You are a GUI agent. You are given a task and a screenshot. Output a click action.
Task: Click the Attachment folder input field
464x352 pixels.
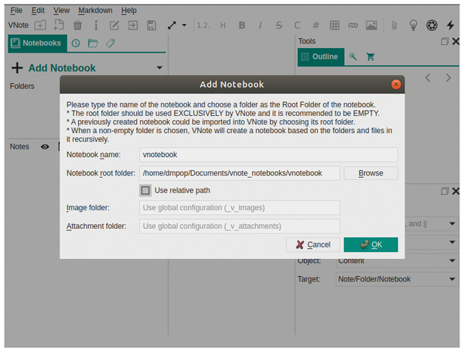tap(240, 226)
